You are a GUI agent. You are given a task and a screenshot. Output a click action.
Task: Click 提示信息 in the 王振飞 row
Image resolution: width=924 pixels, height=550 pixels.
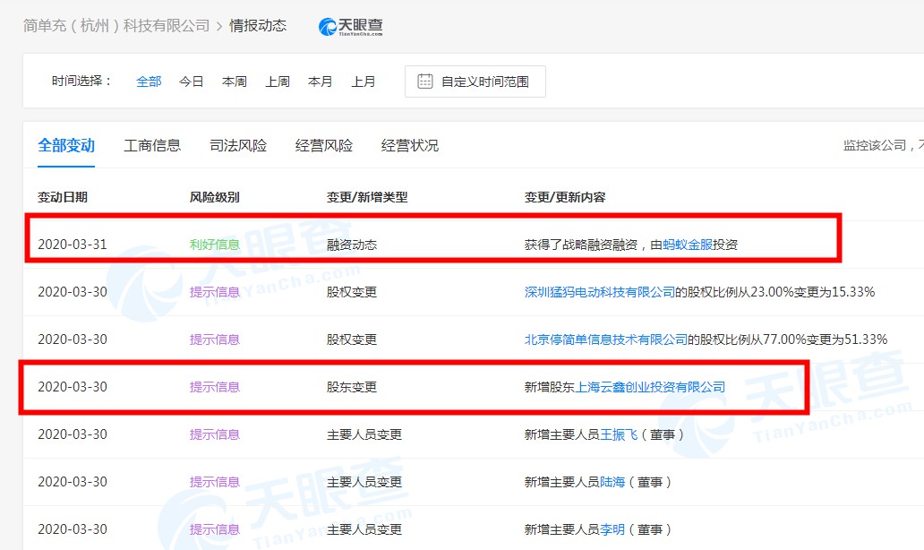pos(215,434)
